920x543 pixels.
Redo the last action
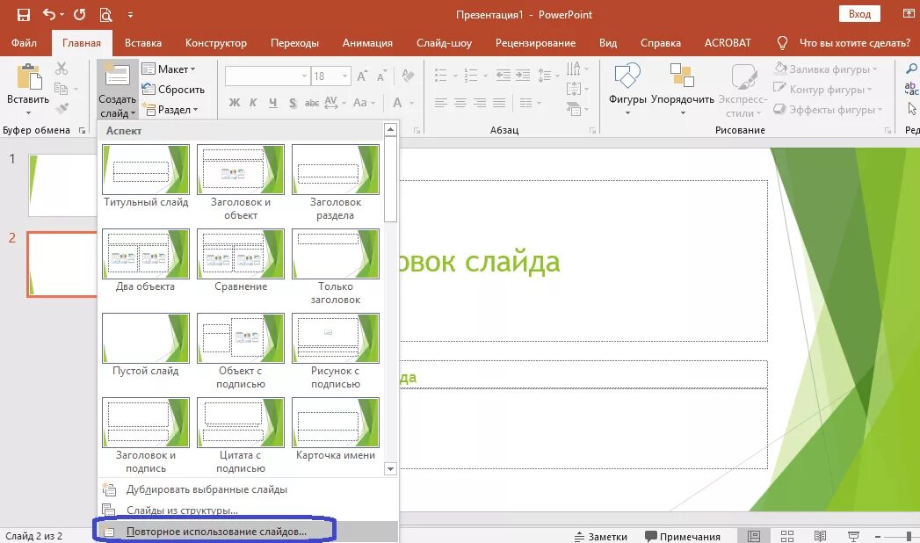point(79,15)
